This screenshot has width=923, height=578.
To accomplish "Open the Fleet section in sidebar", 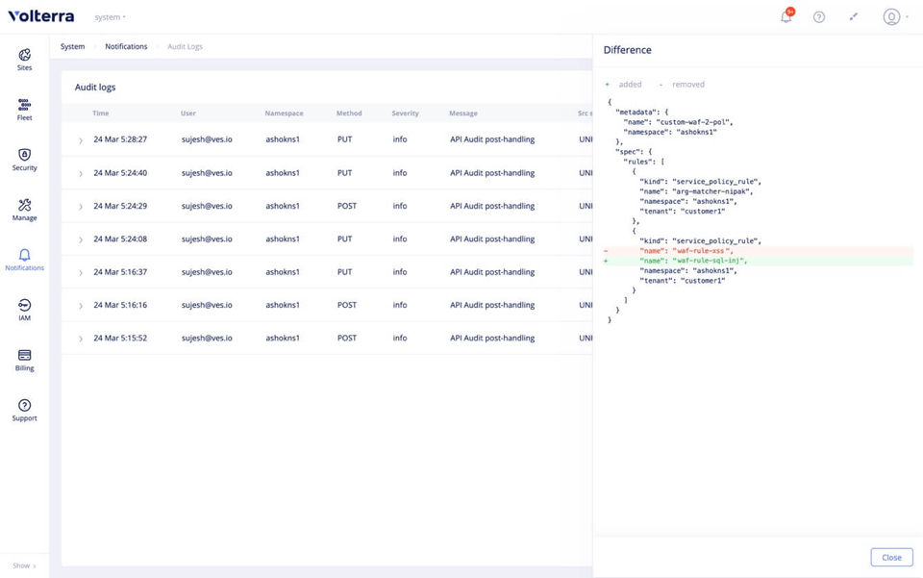I will [x=24, y=110].
